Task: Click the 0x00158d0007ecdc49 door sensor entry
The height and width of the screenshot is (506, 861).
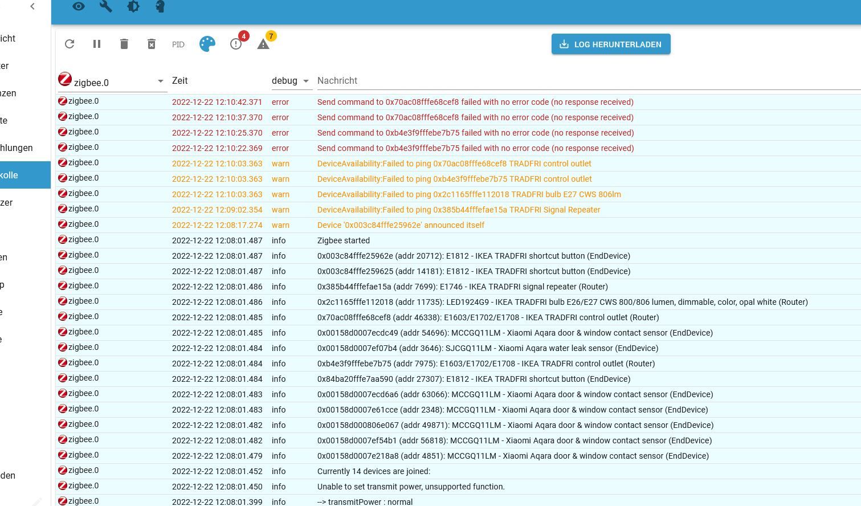Action: point(515,333)
